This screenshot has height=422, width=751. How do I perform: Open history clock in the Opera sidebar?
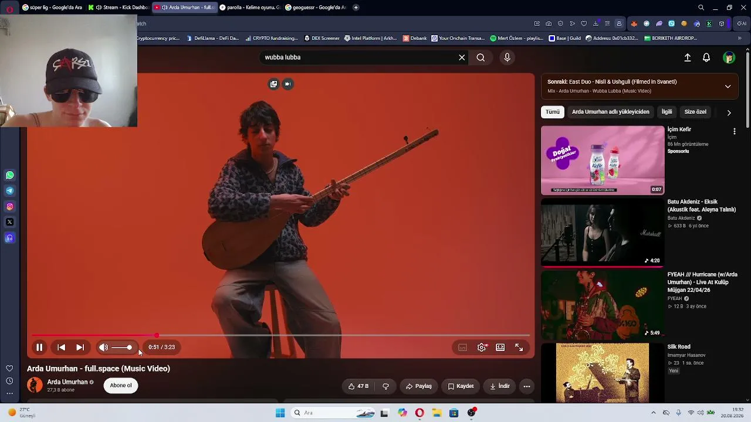click(x=9, y=381)
